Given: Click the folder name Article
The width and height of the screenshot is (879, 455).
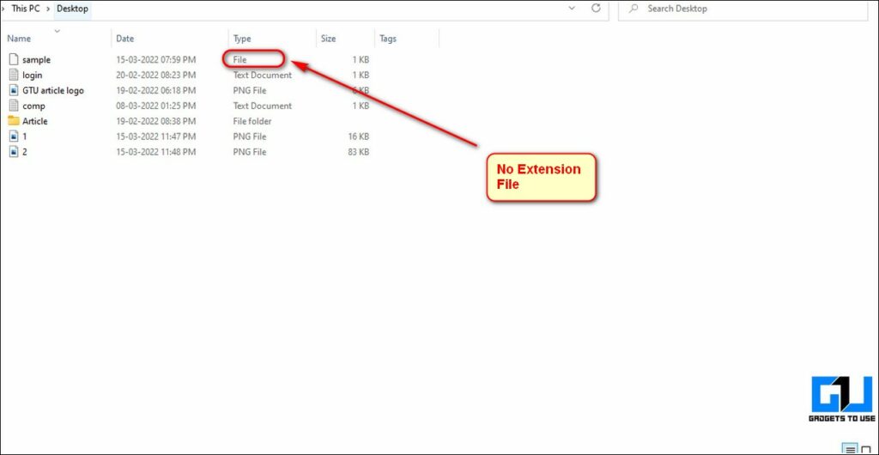Looking at the screenshot, I should click(x=34, y=121).
